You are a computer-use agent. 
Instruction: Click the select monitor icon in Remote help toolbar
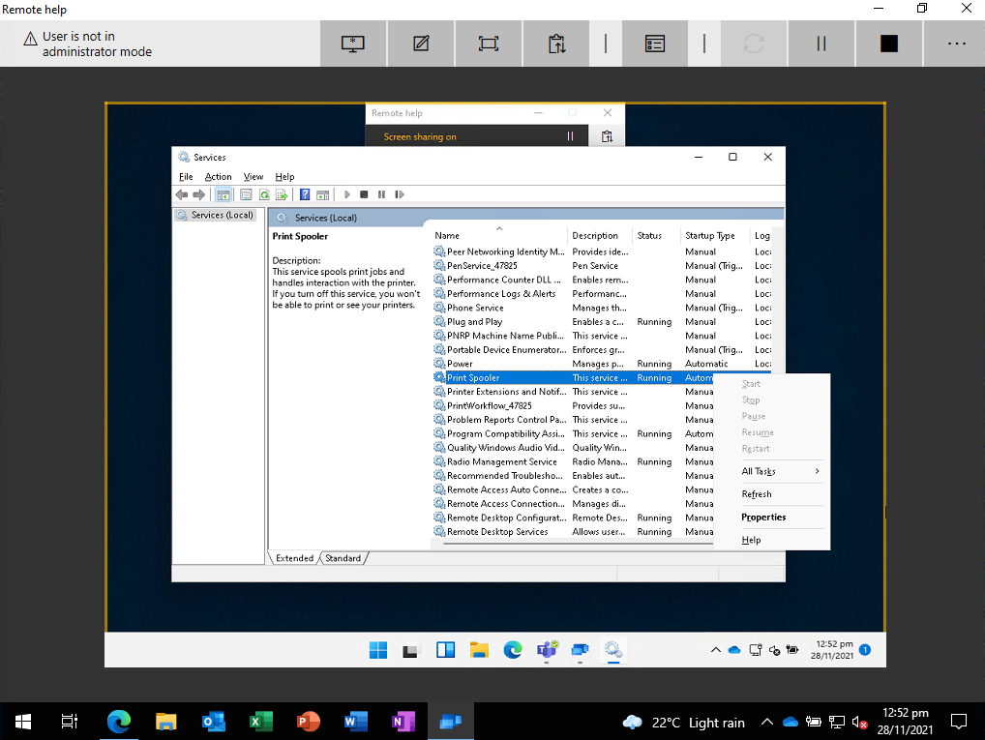353,44
